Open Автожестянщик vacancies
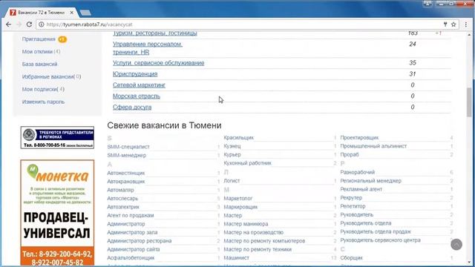Screen dimensions: 475x267 pos(126,173)
